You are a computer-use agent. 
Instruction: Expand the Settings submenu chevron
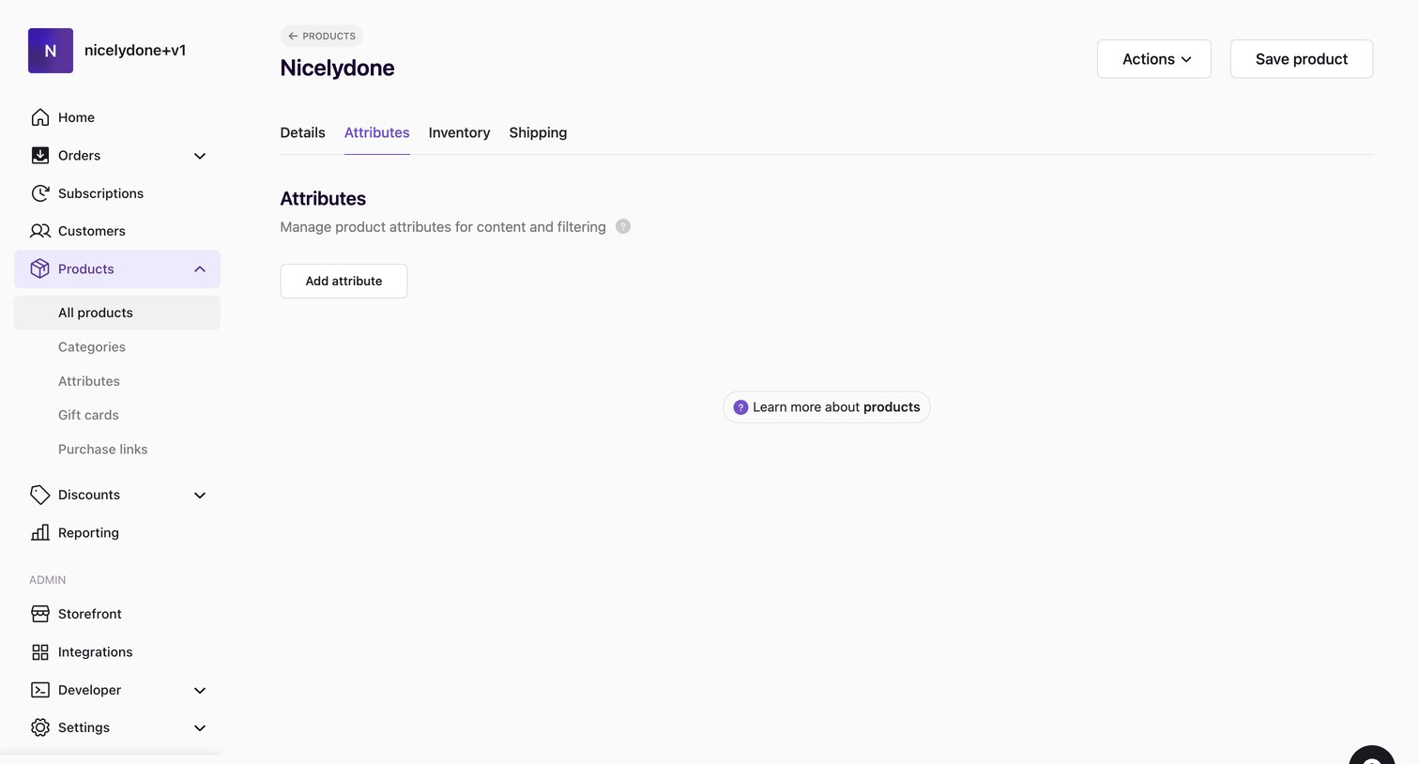200,727
